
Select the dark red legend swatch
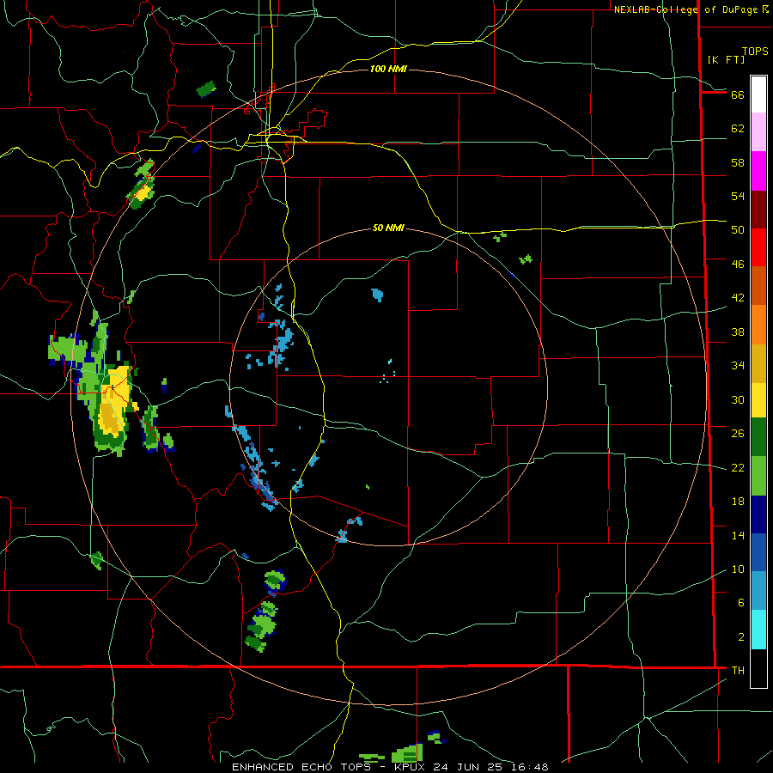click(x=758, y=209)
